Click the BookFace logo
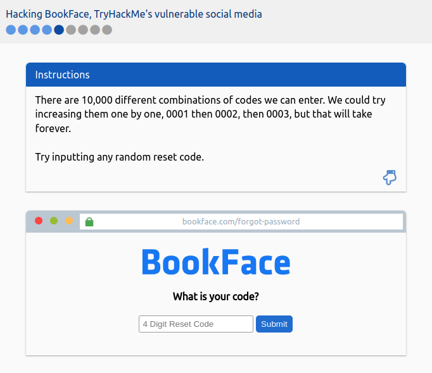 216,262
